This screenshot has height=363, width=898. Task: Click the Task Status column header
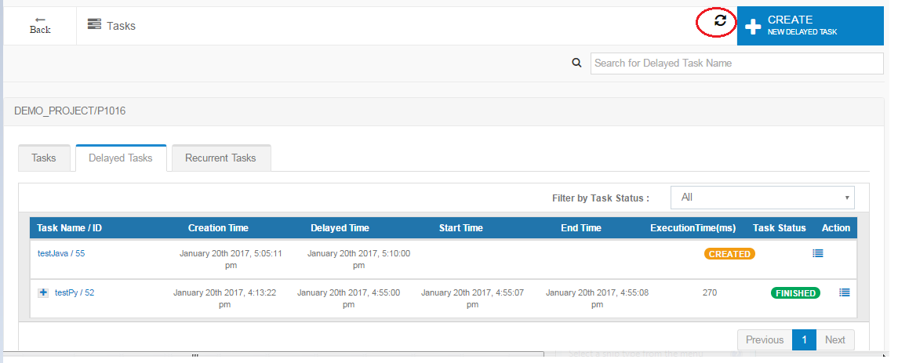point(780,228)
